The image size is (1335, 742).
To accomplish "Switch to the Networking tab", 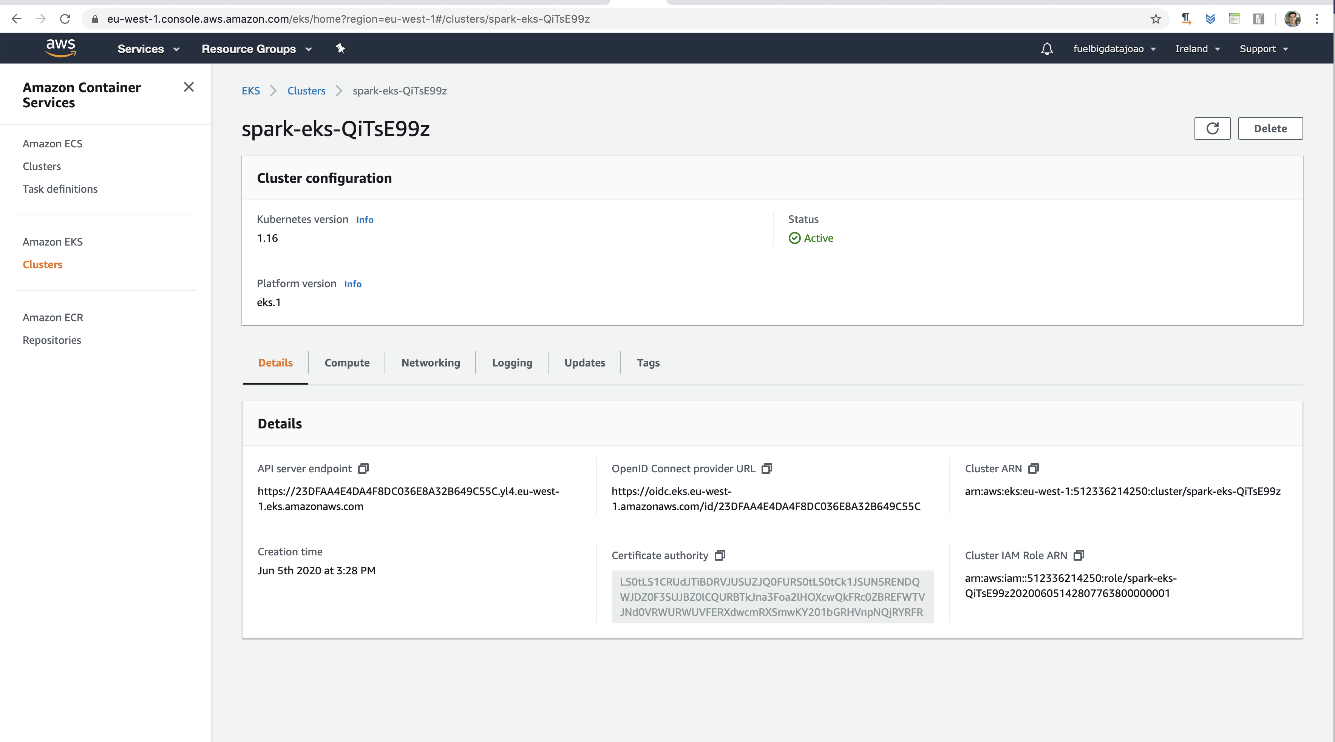I will coord(430,363).
